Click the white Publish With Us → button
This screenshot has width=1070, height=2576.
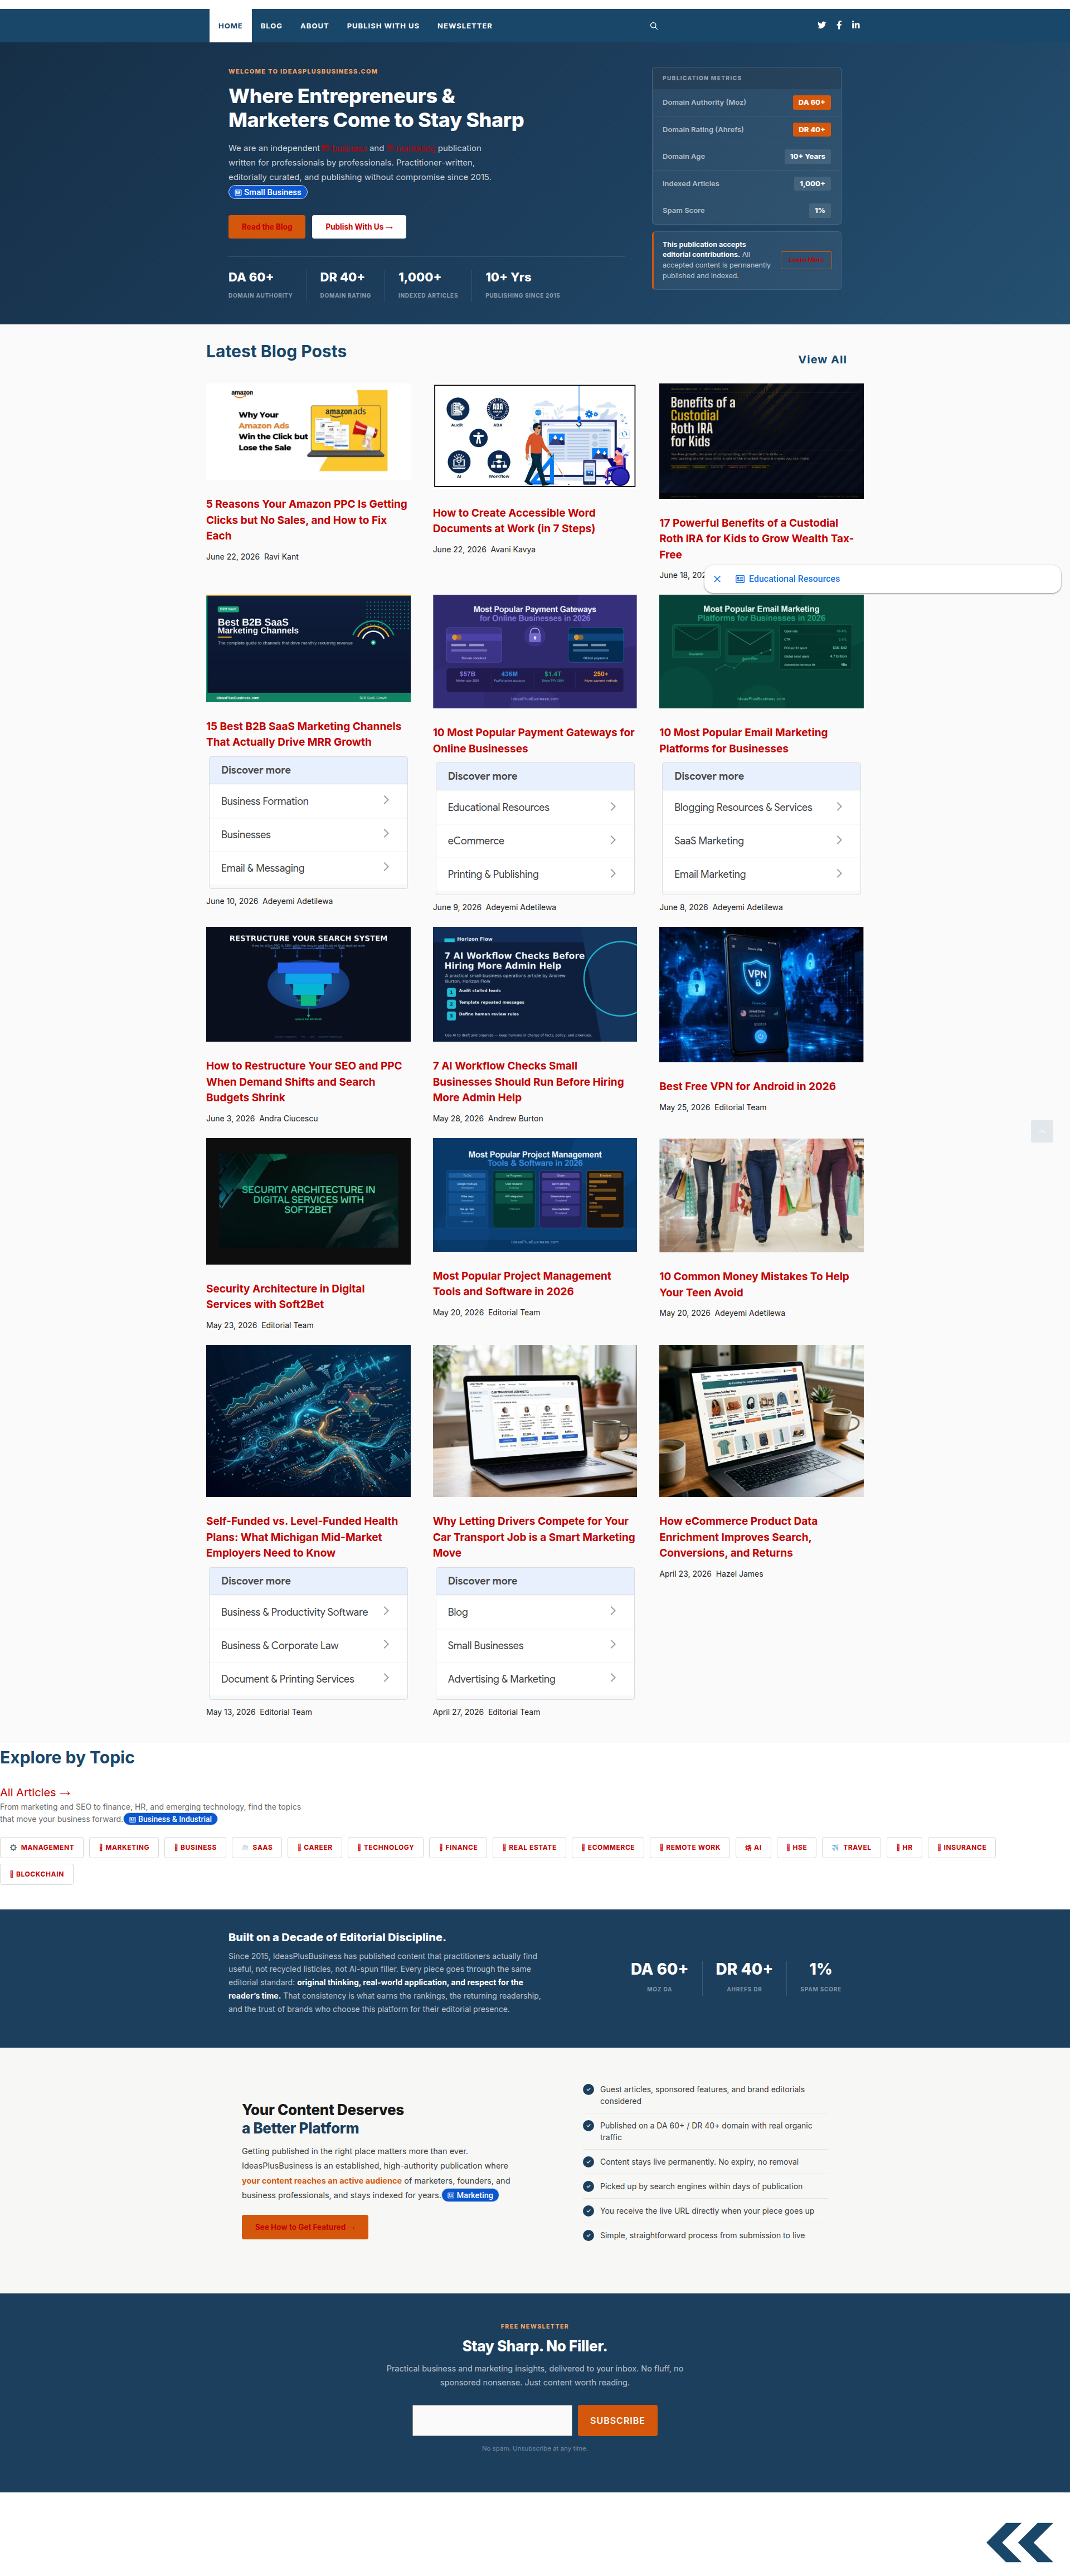[359, 227]
